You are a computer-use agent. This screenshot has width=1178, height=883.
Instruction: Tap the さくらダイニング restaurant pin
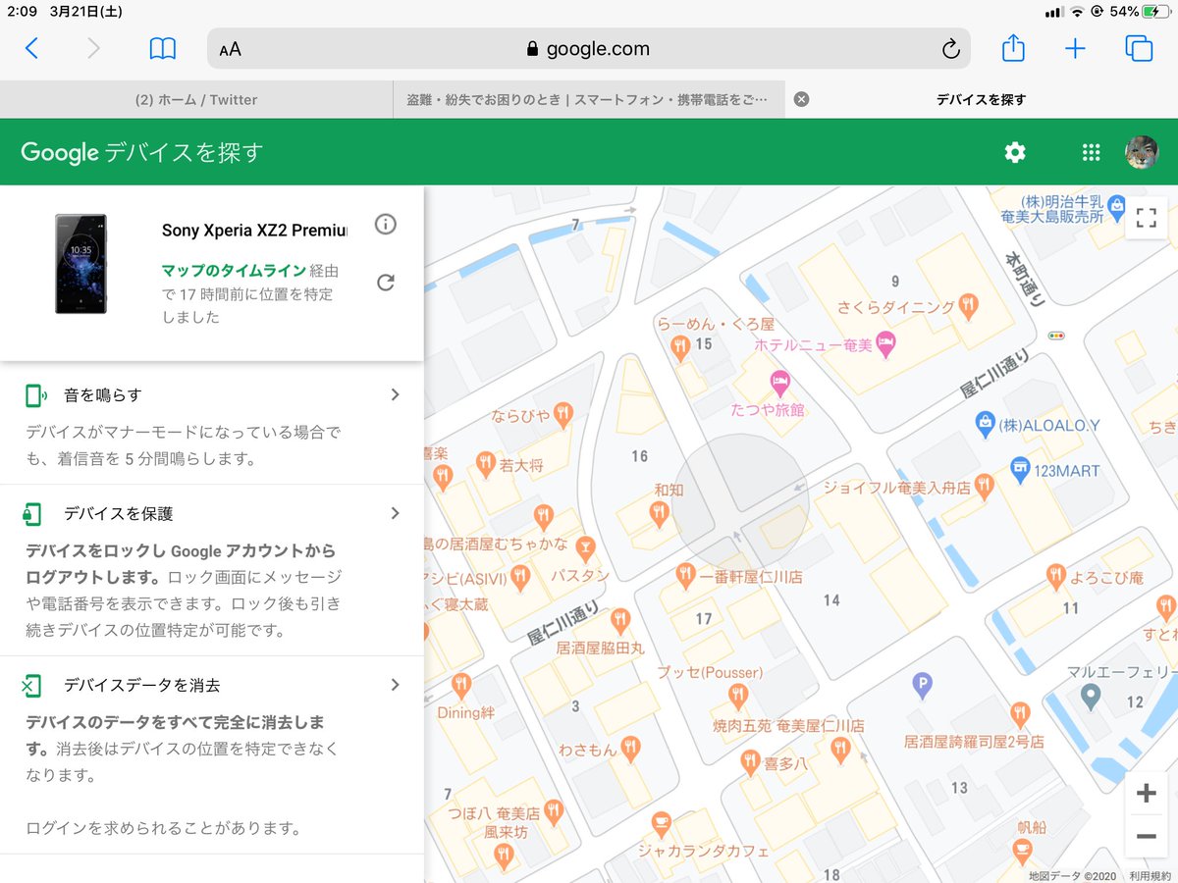coord(968,305)
